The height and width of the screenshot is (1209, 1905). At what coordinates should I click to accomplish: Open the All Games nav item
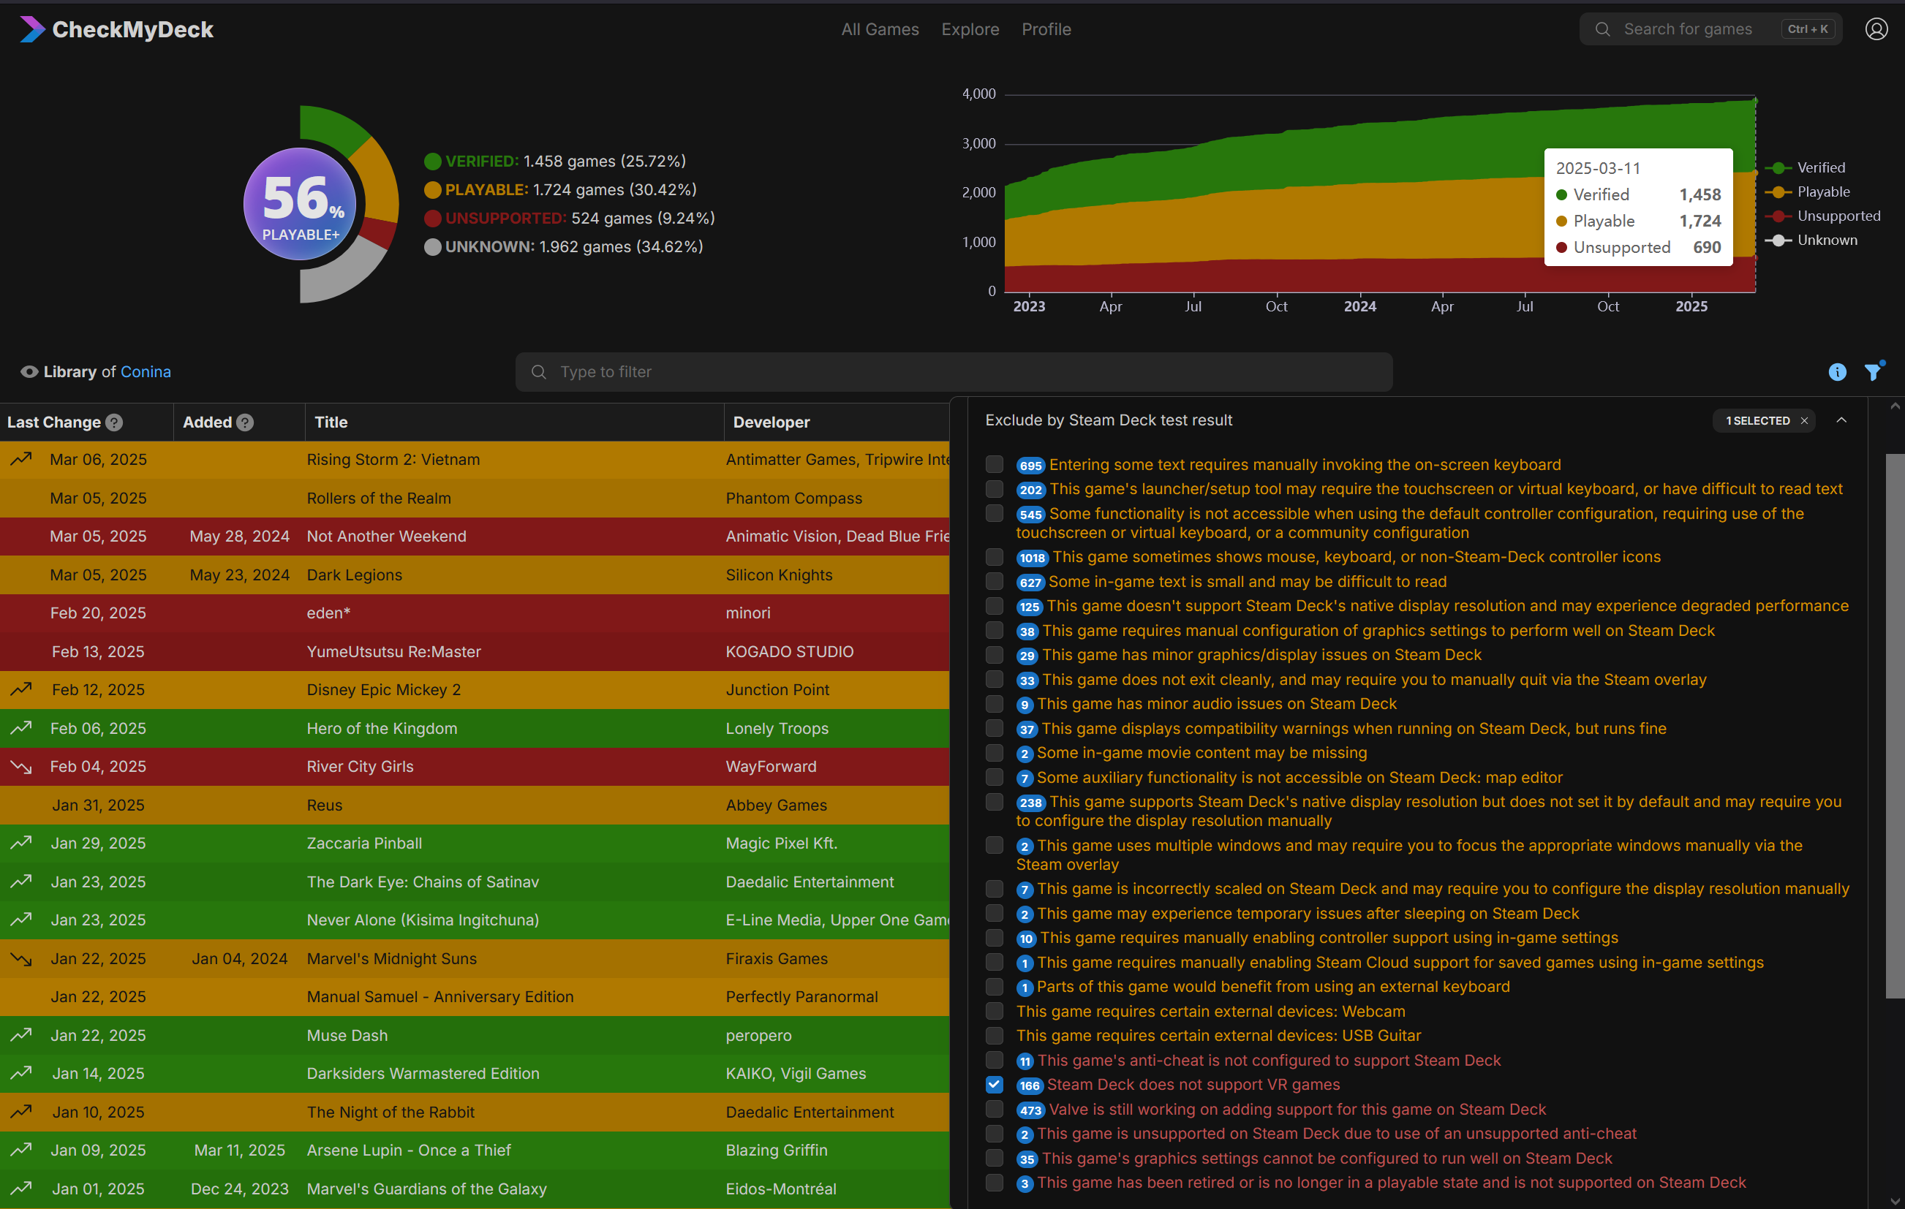tap(880, 29)
